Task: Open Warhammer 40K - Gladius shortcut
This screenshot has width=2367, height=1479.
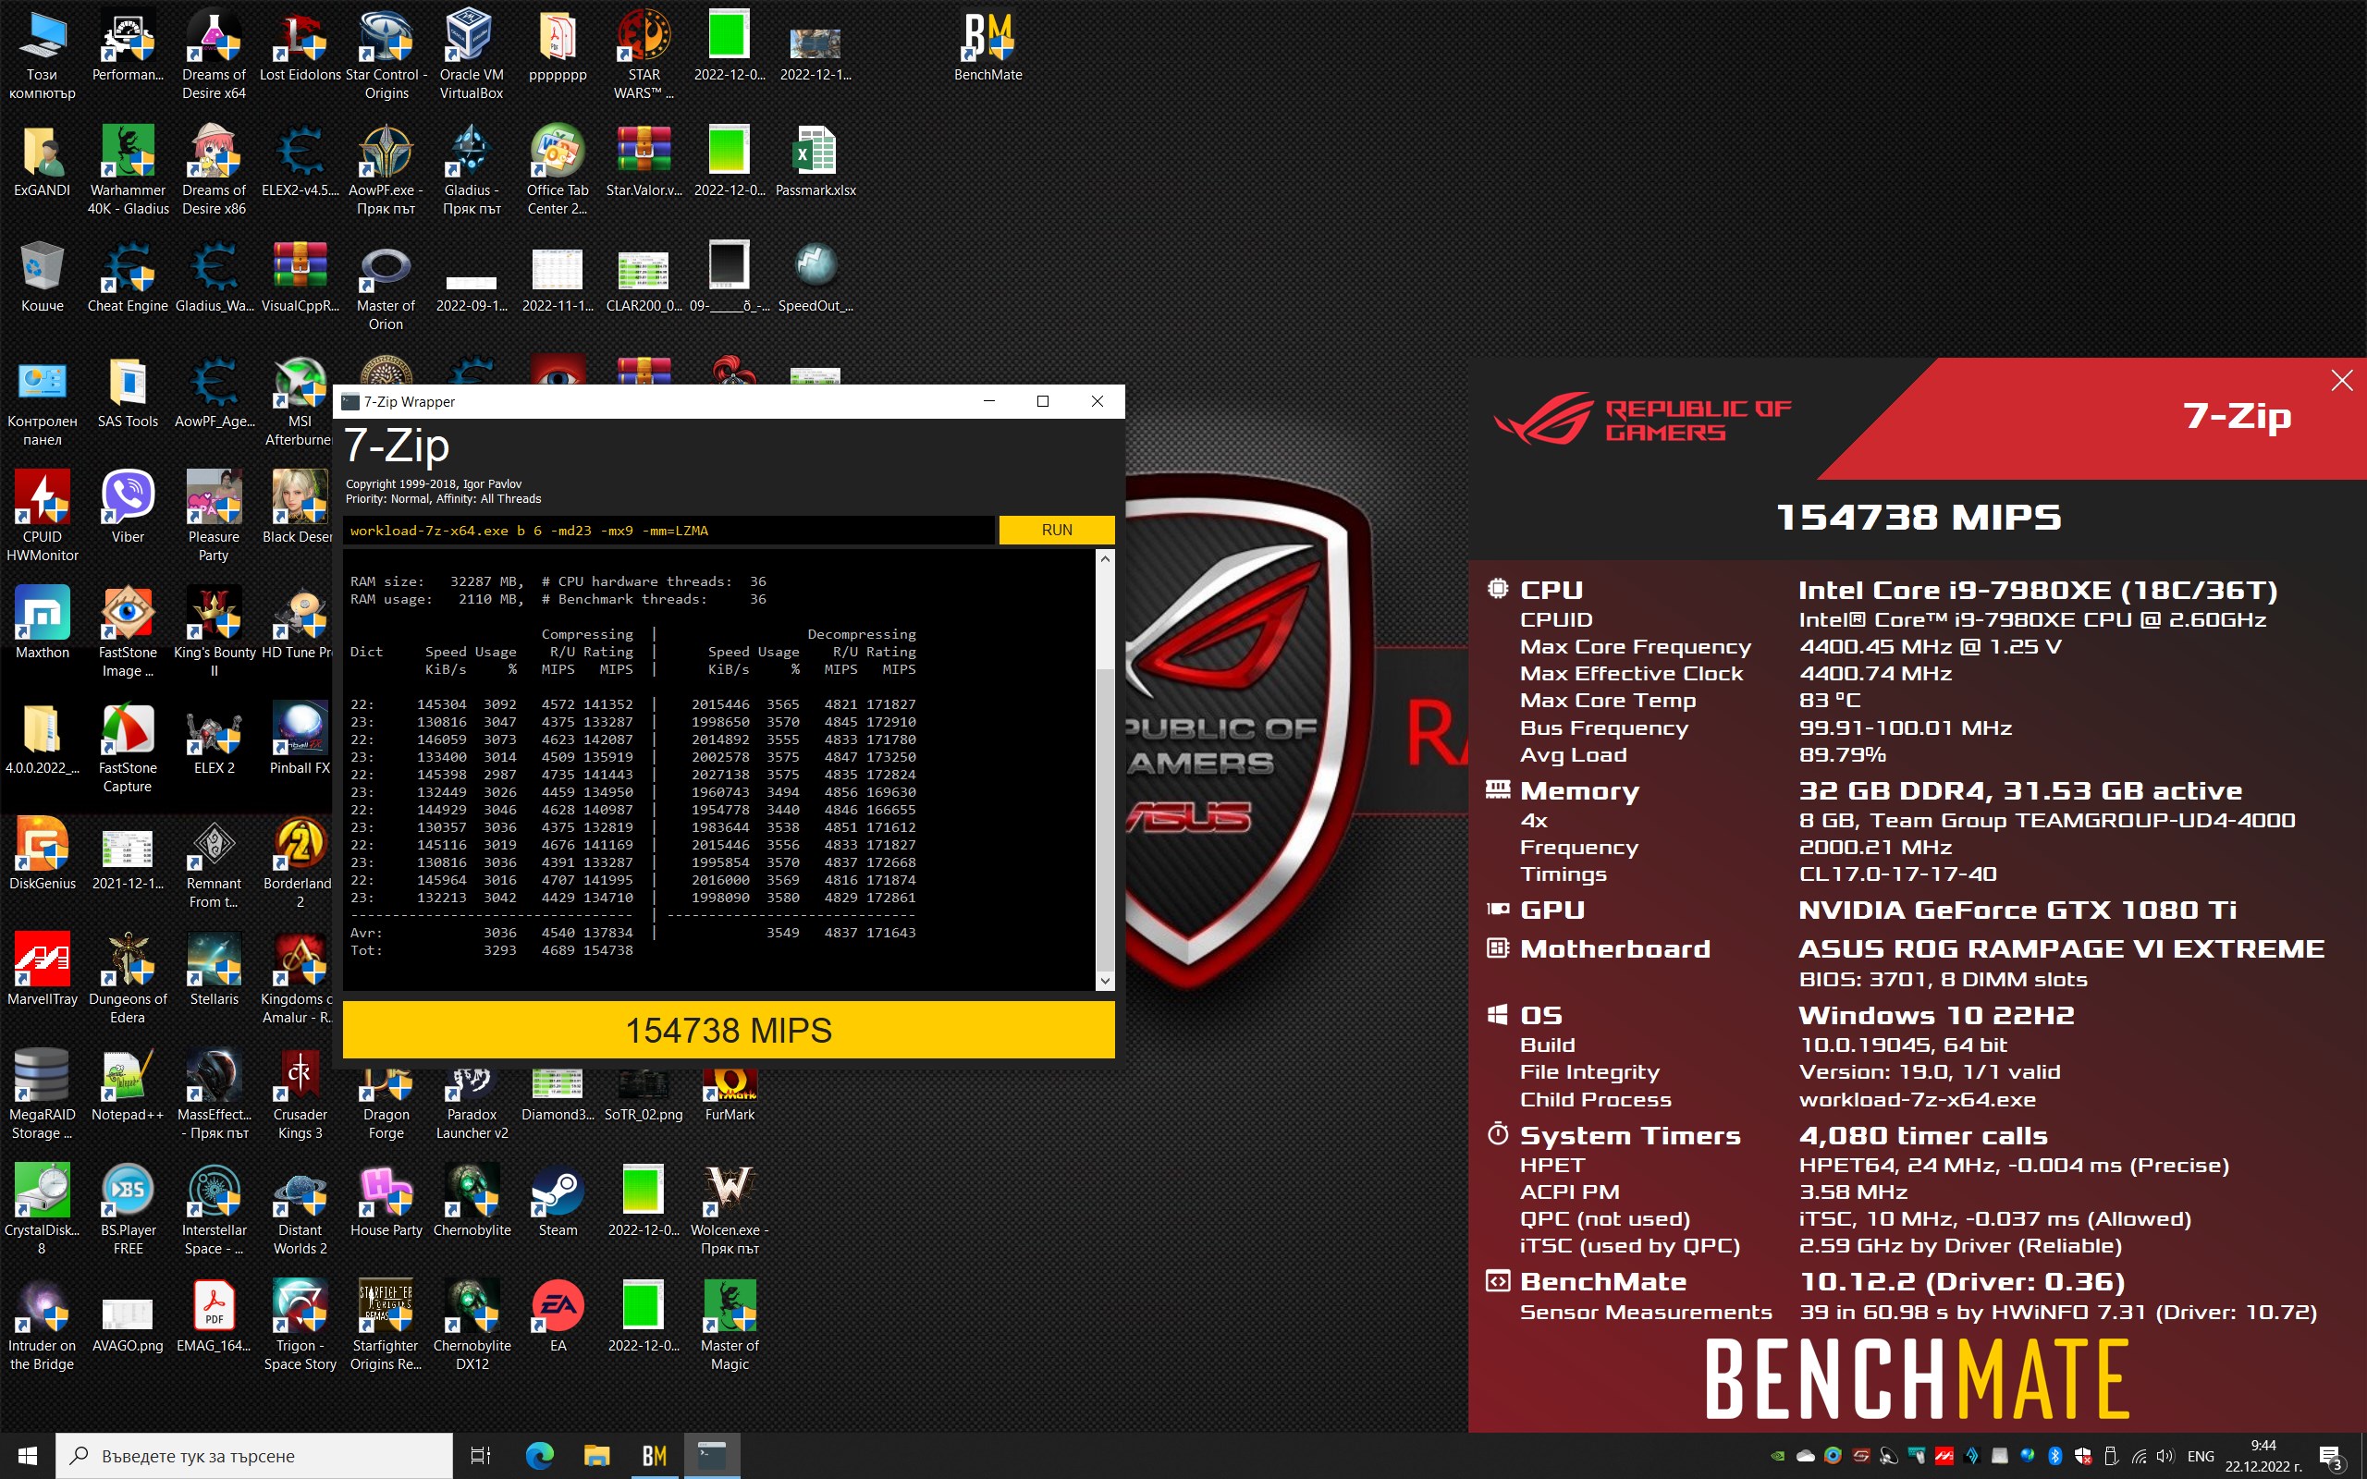Action: click(129, 171)
